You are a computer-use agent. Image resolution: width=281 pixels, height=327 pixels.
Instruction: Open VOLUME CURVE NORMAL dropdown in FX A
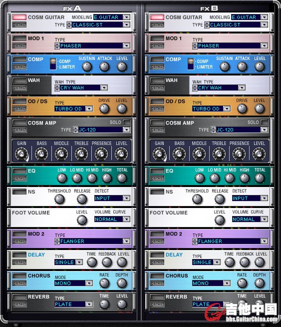coord(126,219)
